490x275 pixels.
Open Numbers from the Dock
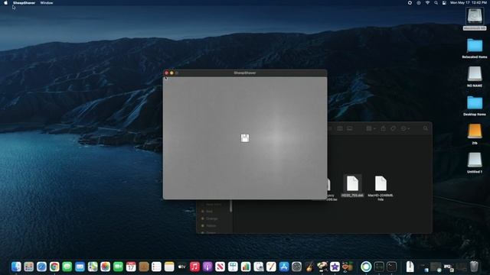click(x=246, y=267)
